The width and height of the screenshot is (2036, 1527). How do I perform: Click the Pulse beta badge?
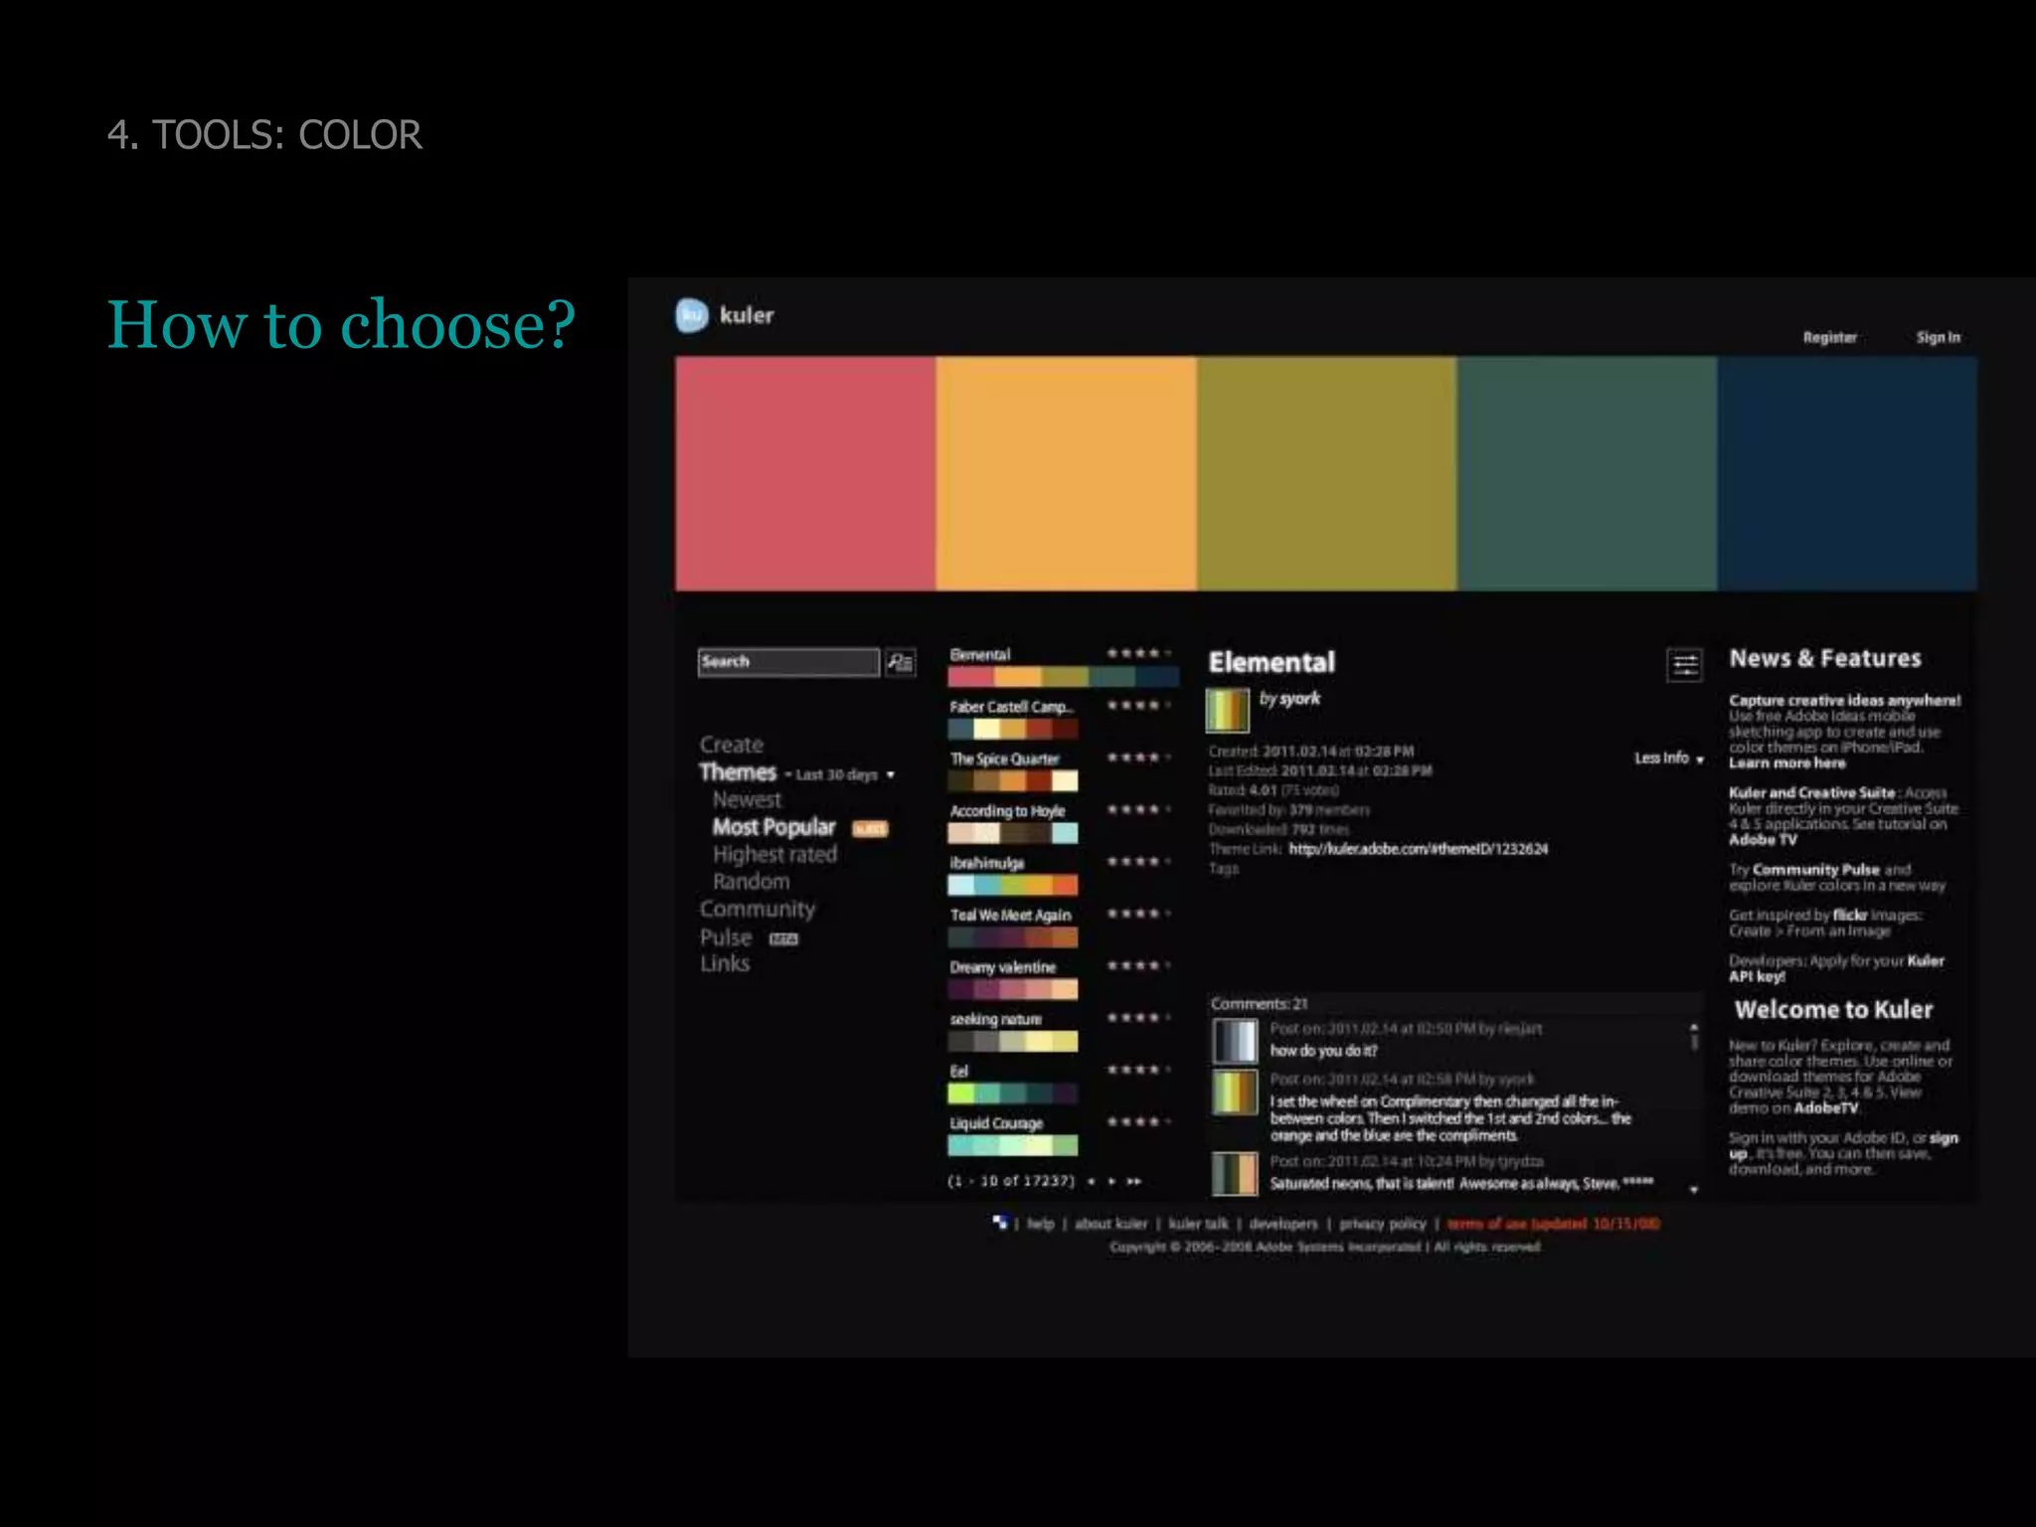pos(783,938)
